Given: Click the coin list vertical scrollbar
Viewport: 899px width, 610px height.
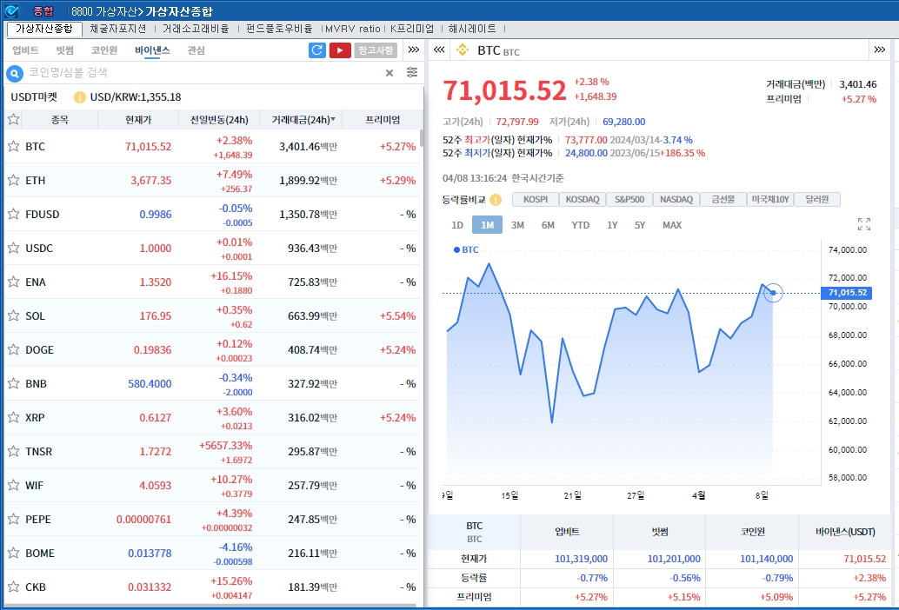Looking at the screenshot, I should pos(422,139).
